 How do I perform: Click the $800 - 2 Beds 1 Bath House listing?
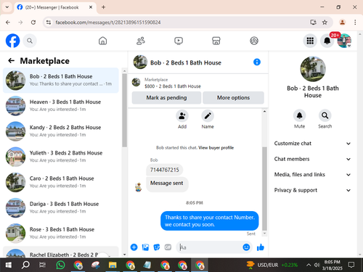pos(173,86)
